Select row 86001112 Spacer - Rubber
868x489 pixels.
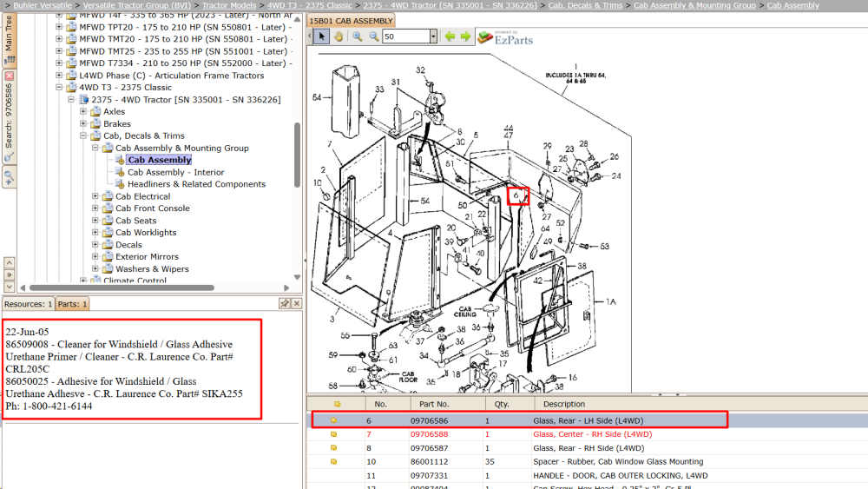point(588,461)
